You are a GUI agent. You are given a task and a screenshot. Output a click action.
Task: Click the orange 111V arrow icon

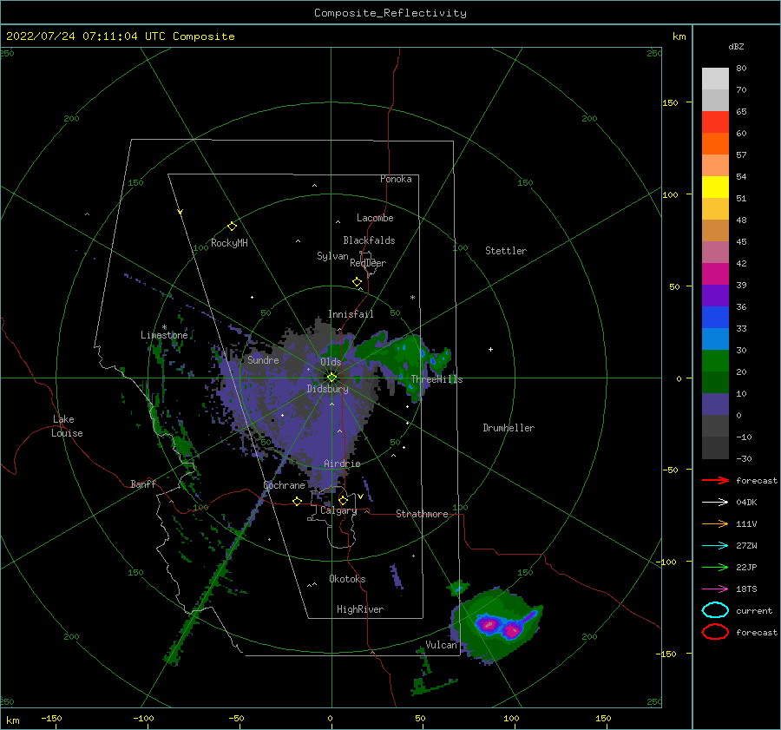pos(715,523)
